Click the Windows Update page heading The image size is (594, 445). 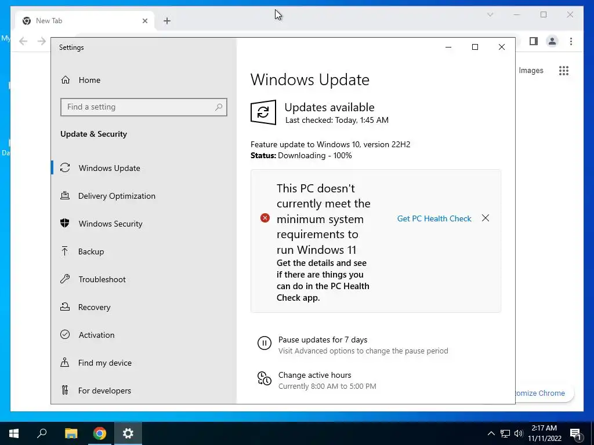click(310, 80)
